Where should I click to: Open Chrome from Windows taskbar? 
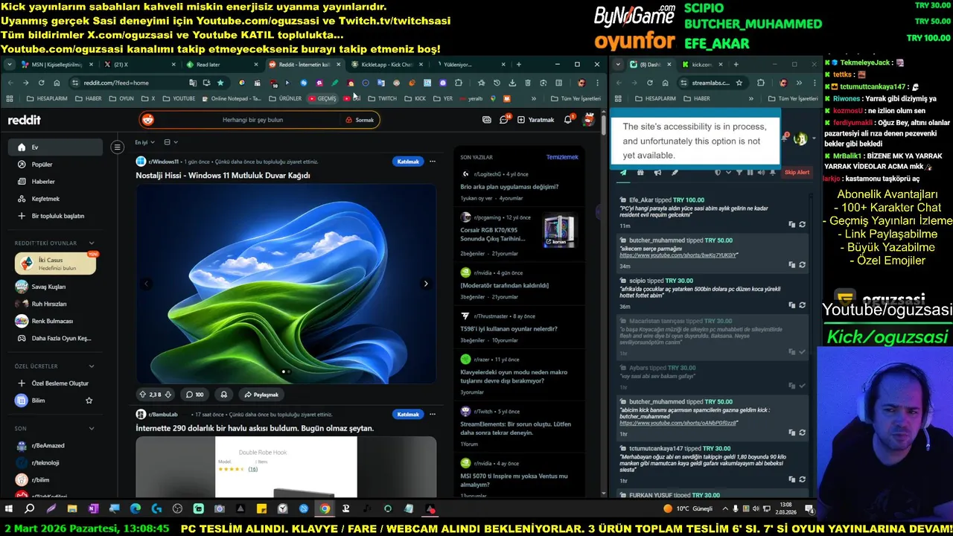(325, 508)
